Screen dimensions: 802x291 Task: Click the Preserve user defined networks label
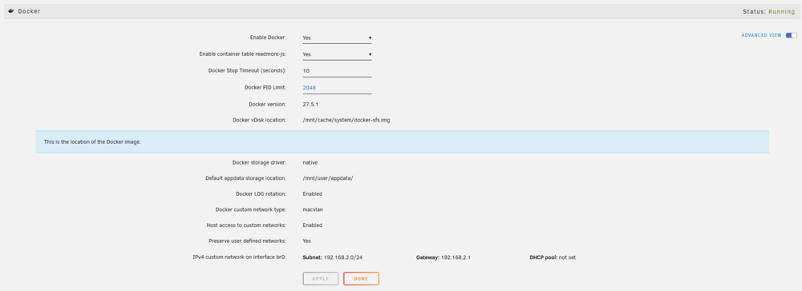(248, 241)
